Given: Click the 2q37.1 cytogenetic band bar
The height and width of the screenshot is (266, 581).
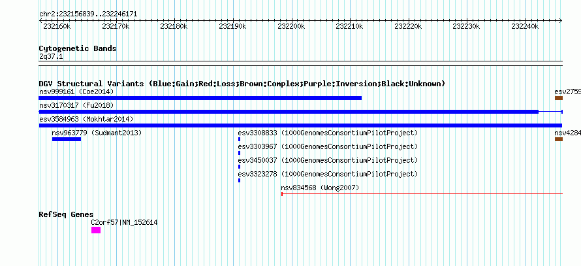Looking at the screenshot, I should click(300, 63).
